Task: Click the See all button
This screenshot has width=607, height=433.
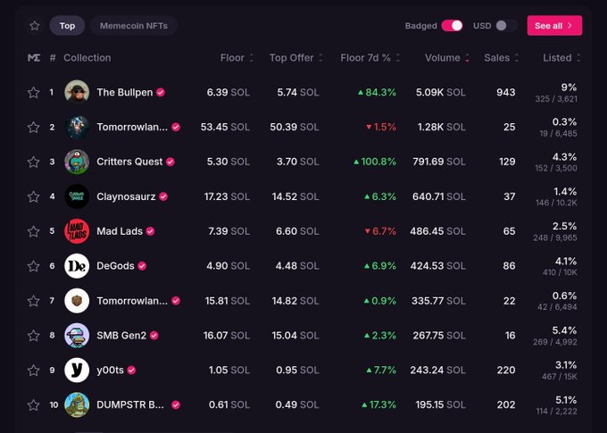Action: [x=554, y=26]
